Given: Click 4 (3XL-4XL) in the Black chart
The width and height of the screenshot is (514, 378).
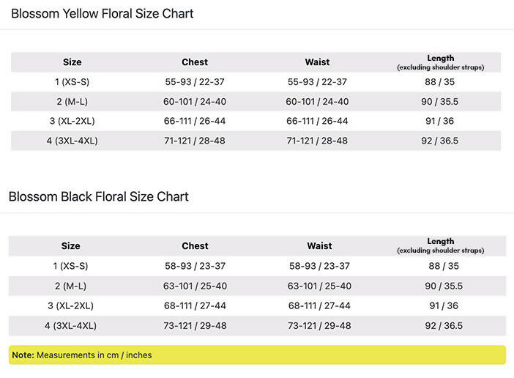Looking at the screenshot, I should tap(71, 325).
